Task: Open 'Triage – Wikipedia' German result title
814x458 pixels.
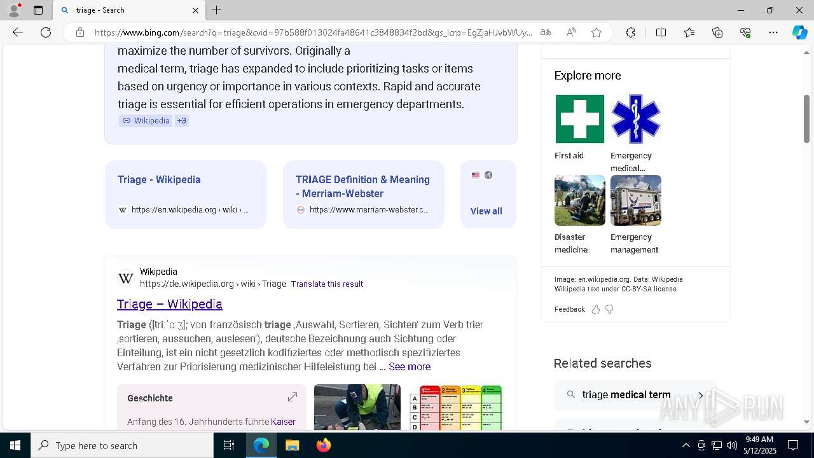Action: [x=170, y=304]
